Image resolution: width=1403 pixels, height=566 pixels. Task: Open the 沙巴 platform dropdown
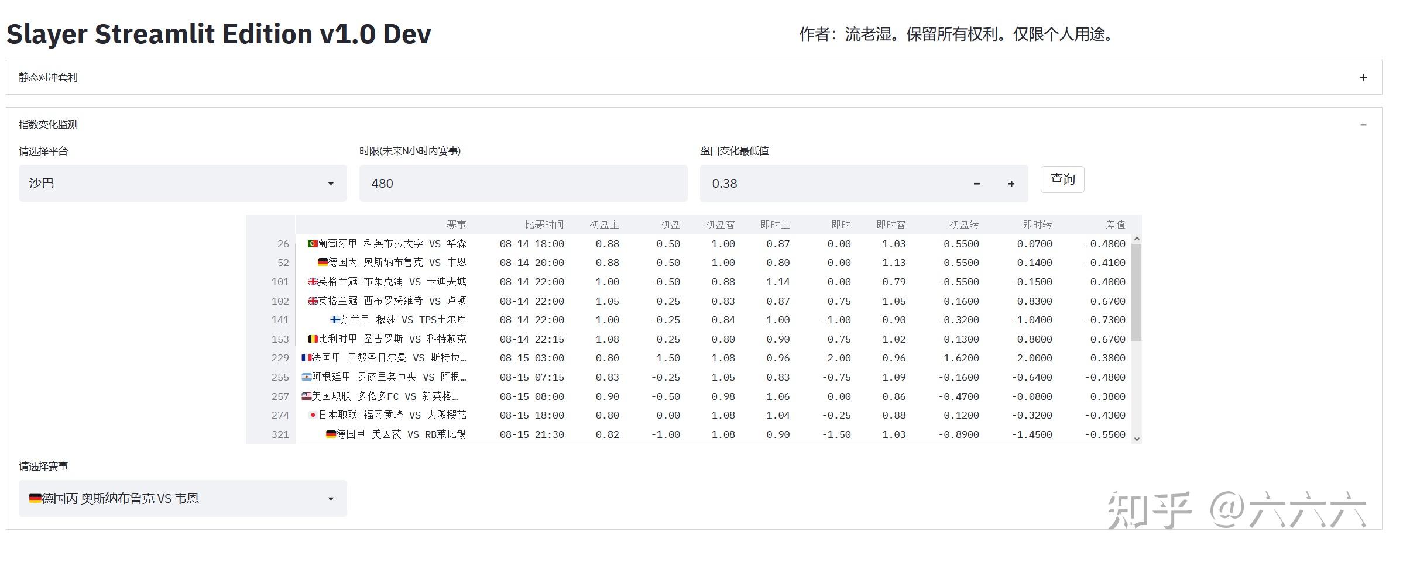(182, 183)
